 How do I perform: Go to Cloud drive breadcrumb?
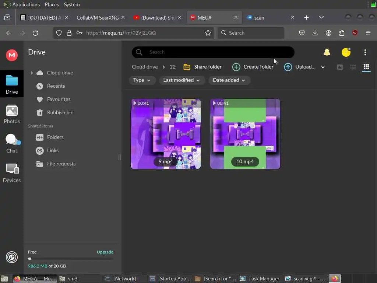(145, 67)
